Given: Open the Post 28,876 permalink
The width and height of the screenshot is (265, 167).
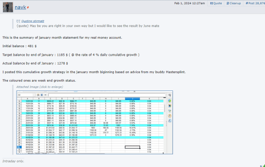Looking at the screenshot, I should [x=255, y=3].
